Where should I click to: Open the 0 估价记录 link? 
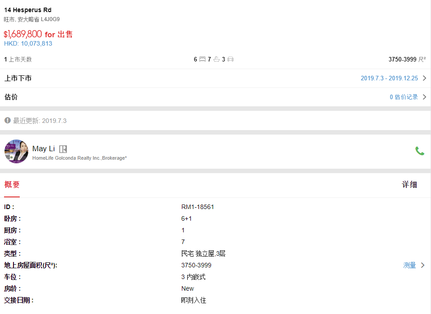(x=404, y=97)
